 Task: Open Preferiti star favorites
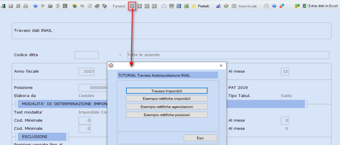pos(200,6)
